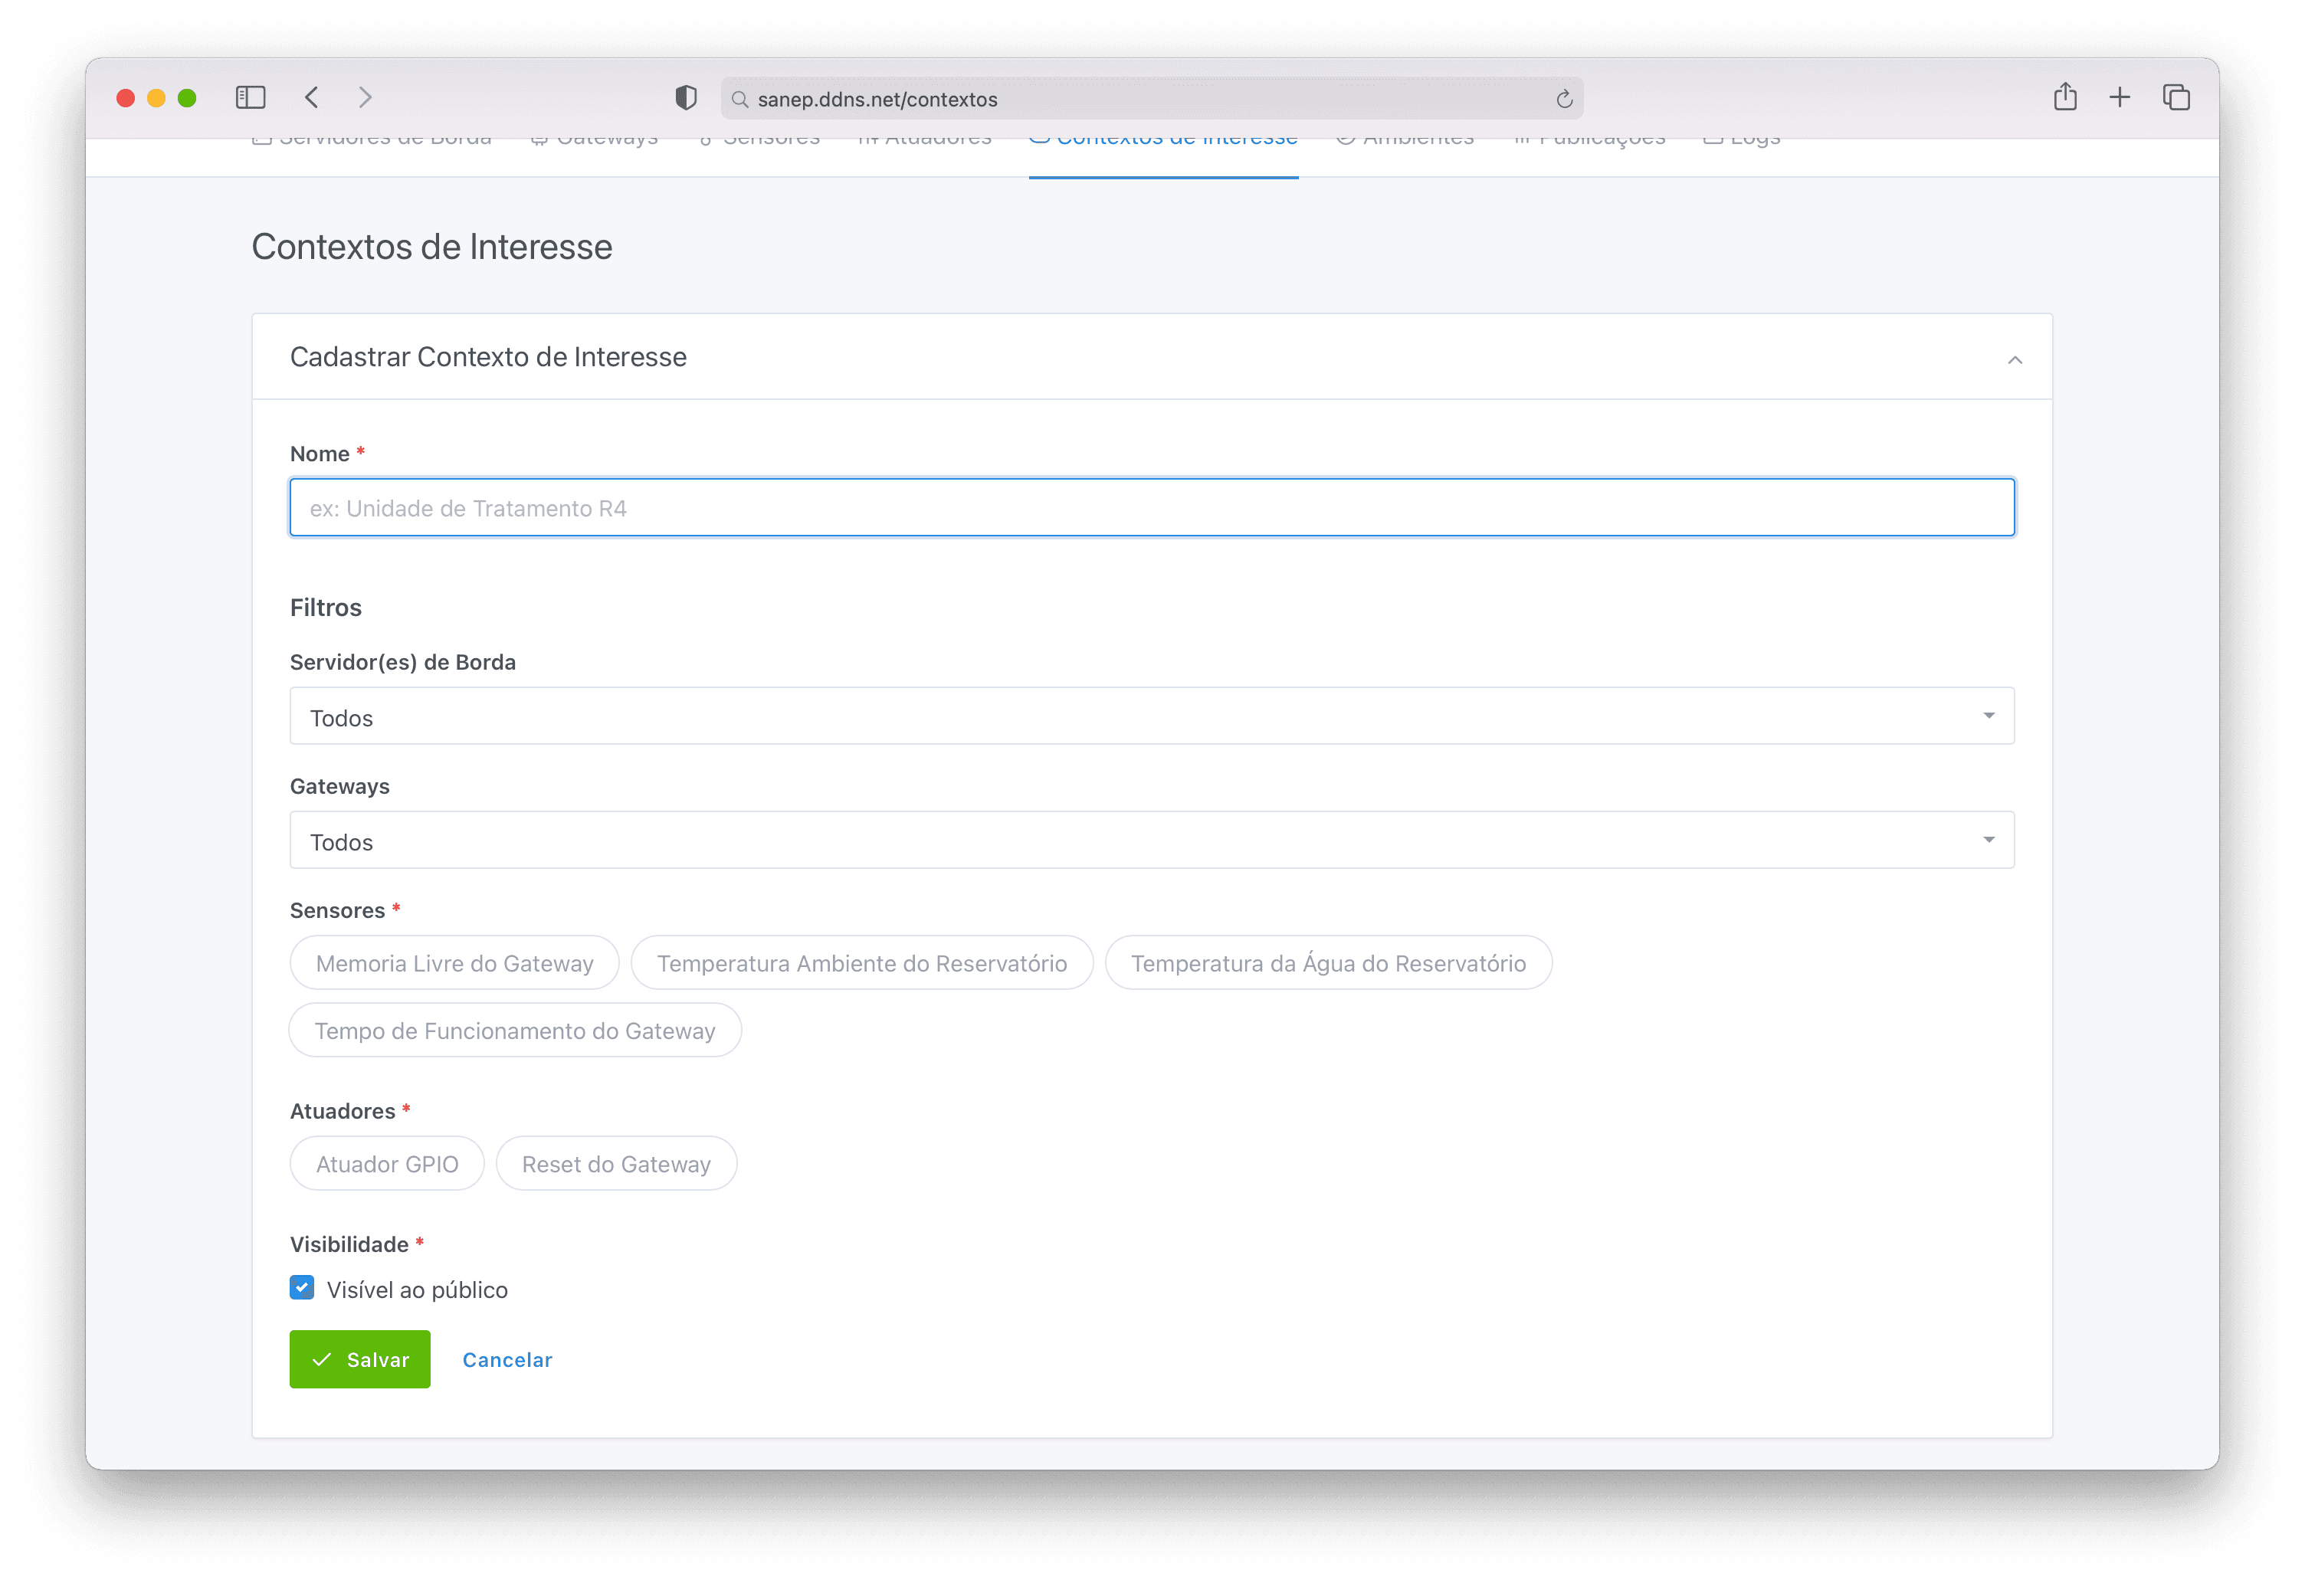Toggle the Atuador GPIO actuator chip
Viewport: 2305px width, 1583px height.
coord(387,1163)
